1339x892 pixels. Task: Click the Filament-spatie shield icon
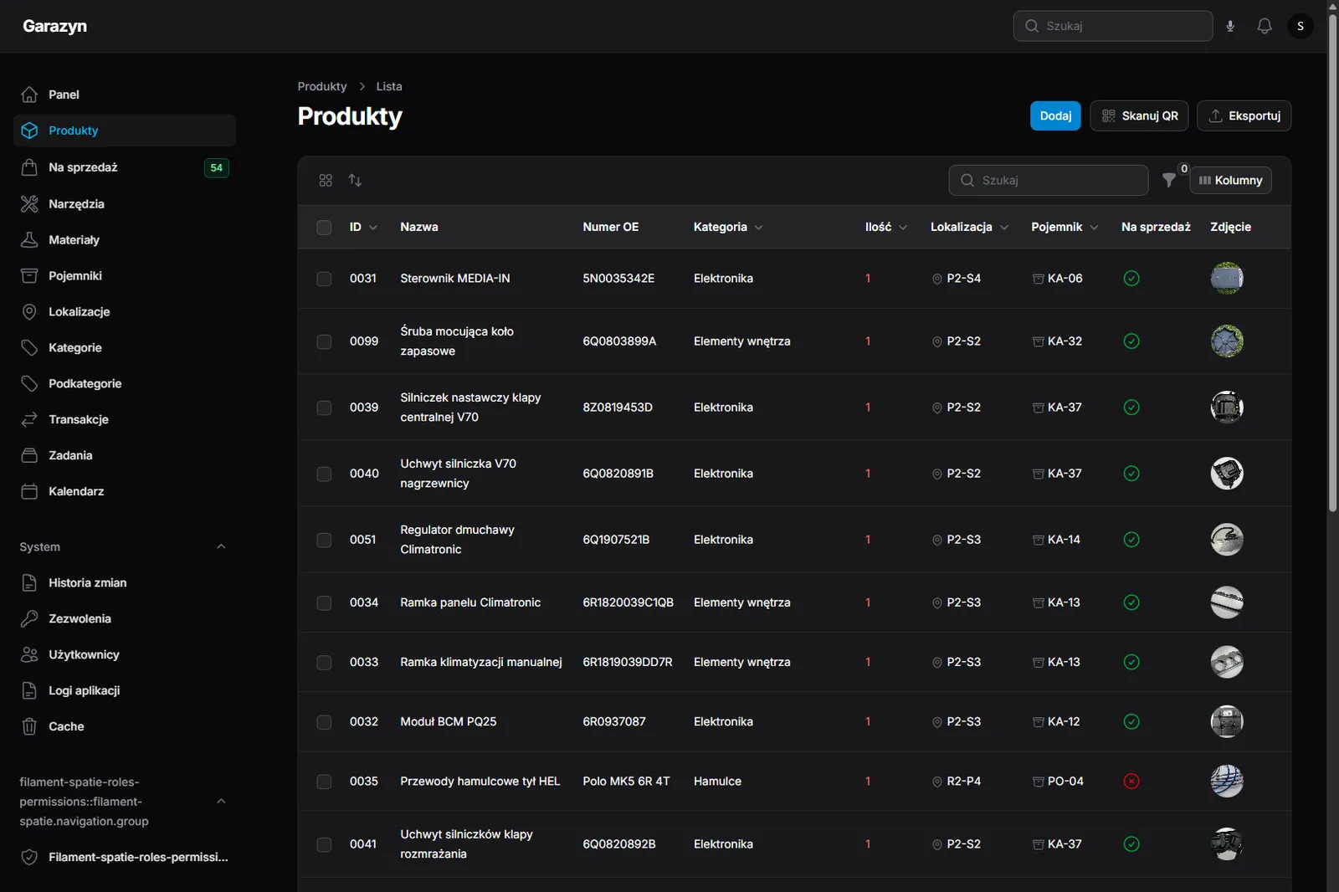coord(29,858)
